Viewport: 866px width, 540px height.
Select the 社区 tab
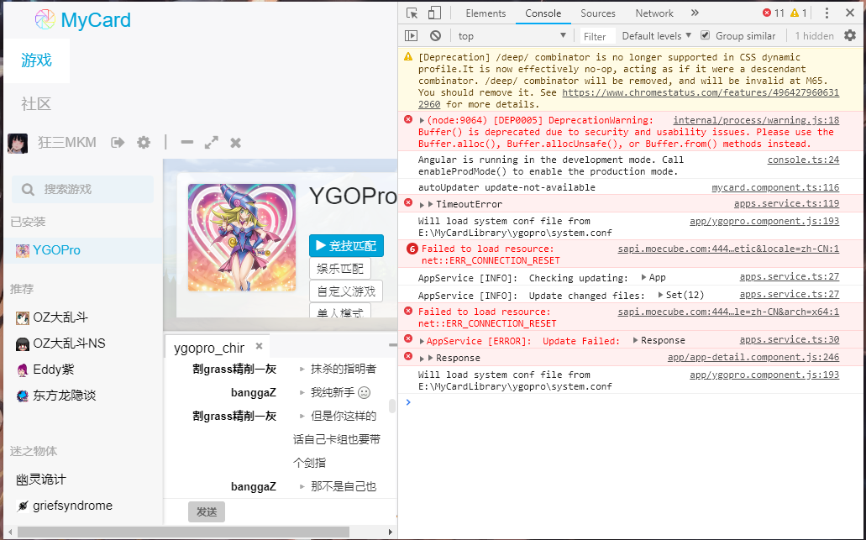[36, 104]
